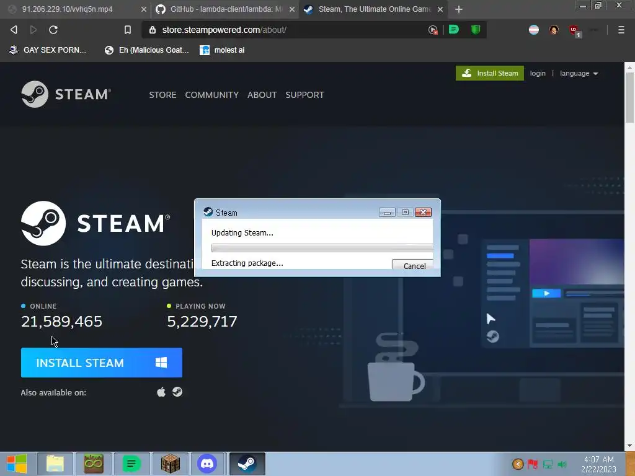This screenshot has height=476, width=635.
Task: Expand the language dropdown
Action: point(579,73)
